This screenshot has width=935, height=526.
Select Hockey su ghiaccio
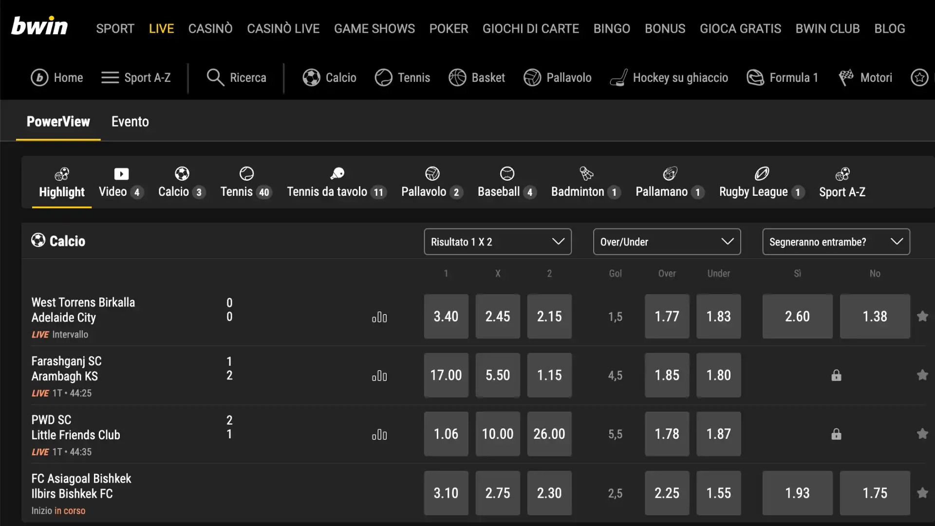pos(669,78)
